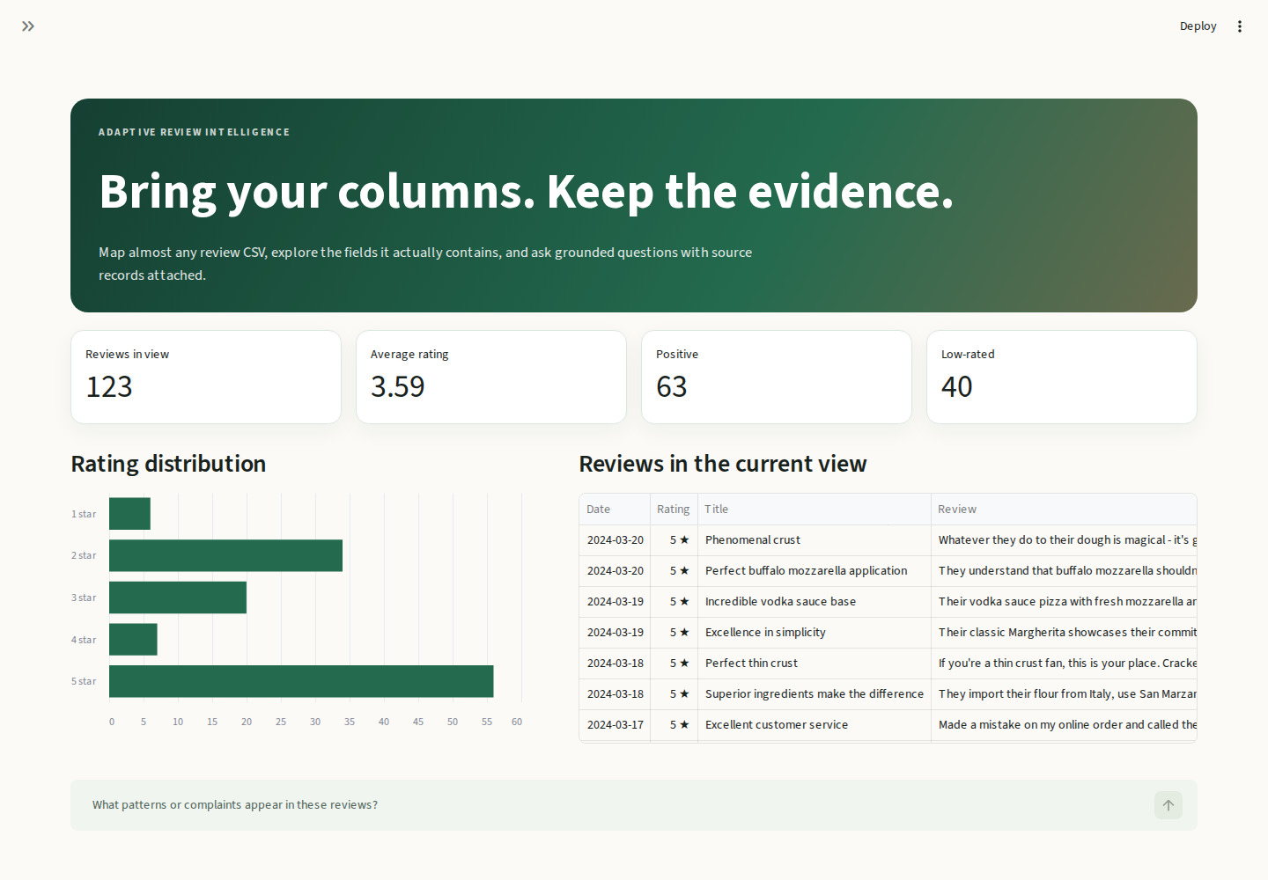The height and width of the screenshot is (880, 1268).
Task: Select 'Excellent customer service' title cell
Action: [x=815, y=725]
